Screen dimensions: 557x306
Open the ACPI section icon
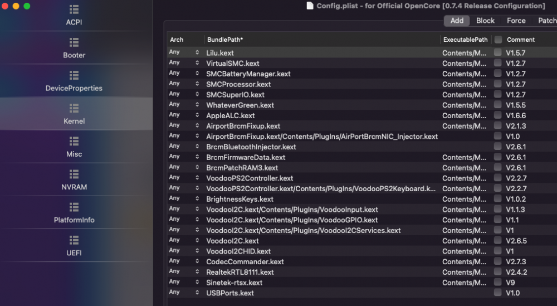74,9
